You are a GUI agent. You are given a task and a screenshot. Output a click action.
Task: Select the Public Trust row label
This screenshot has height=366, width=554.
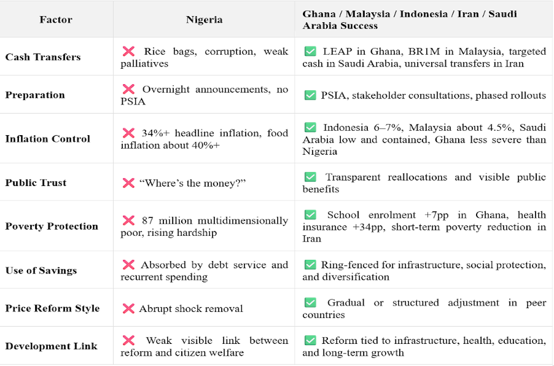36,182
